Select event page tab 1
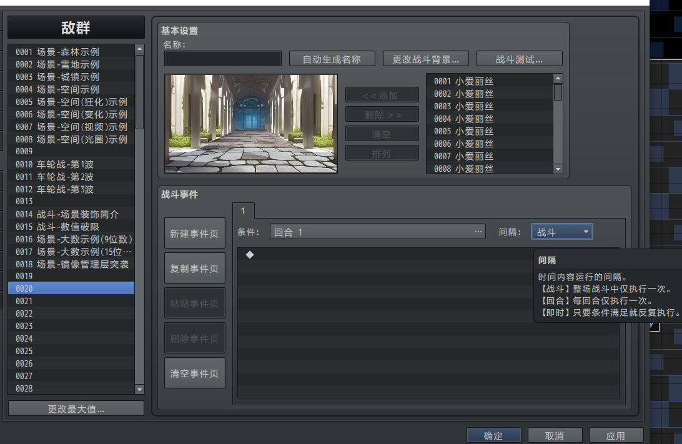Screen dimensions: 682x444 [243, 211]
